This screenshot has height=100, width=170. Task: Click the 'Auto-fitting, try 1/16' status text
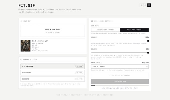pos(120,88)
